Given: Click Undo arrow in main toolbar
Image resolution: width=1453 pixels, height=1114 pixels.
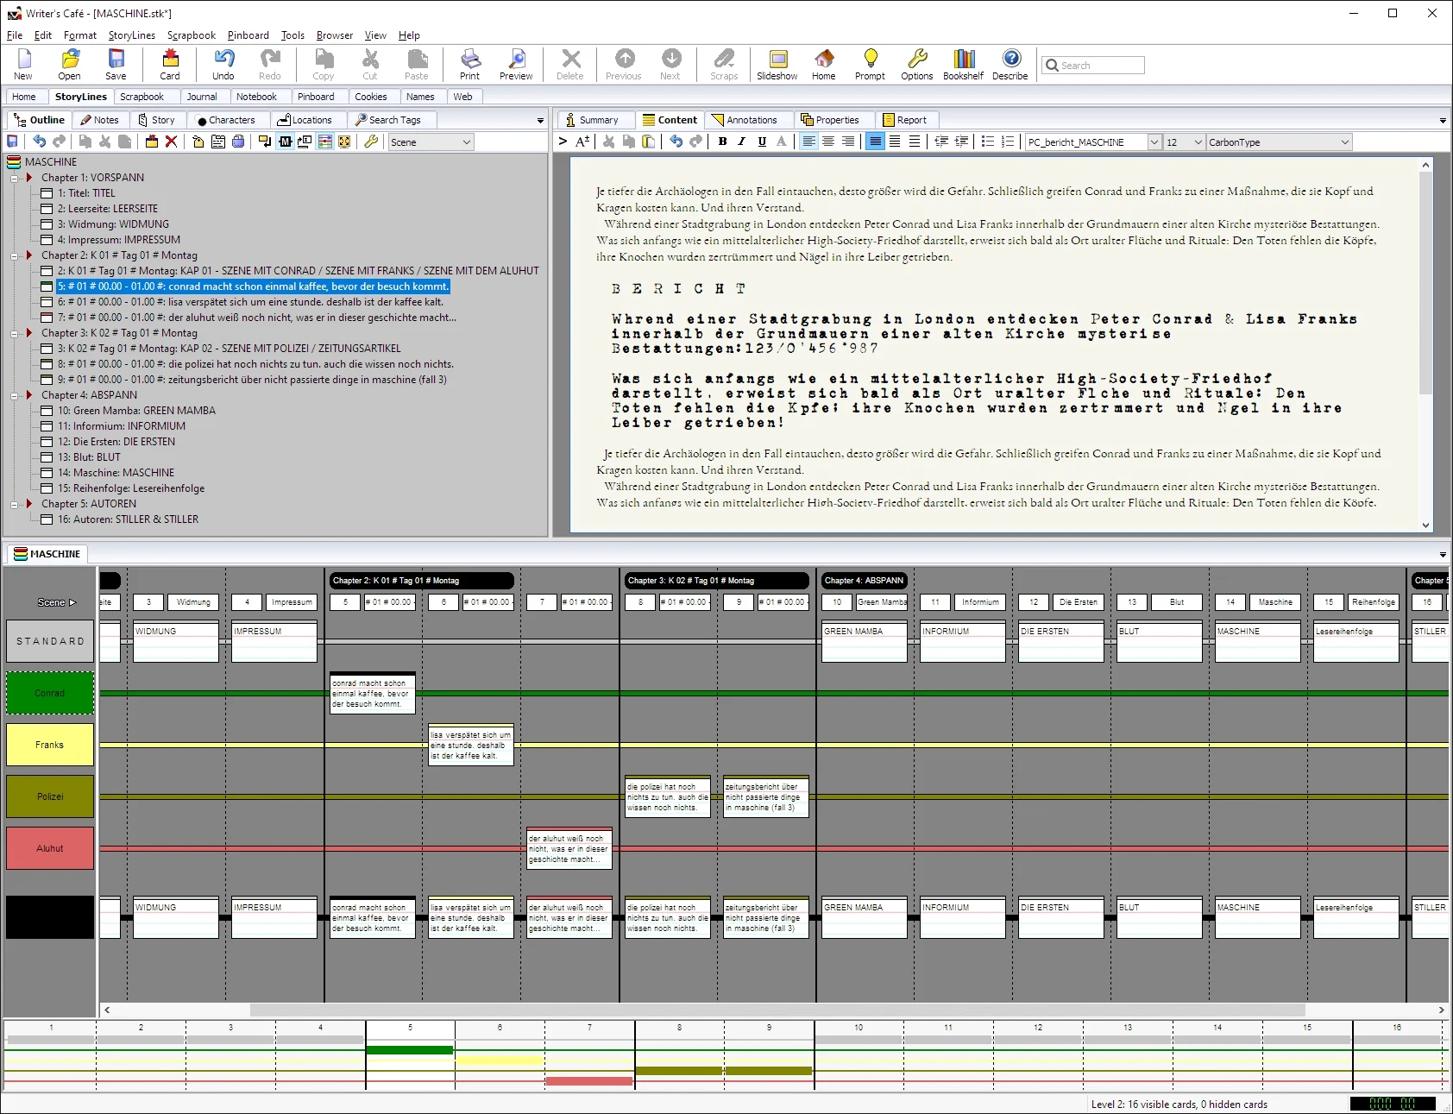Looking at the screenshot, I should (223, 65).
